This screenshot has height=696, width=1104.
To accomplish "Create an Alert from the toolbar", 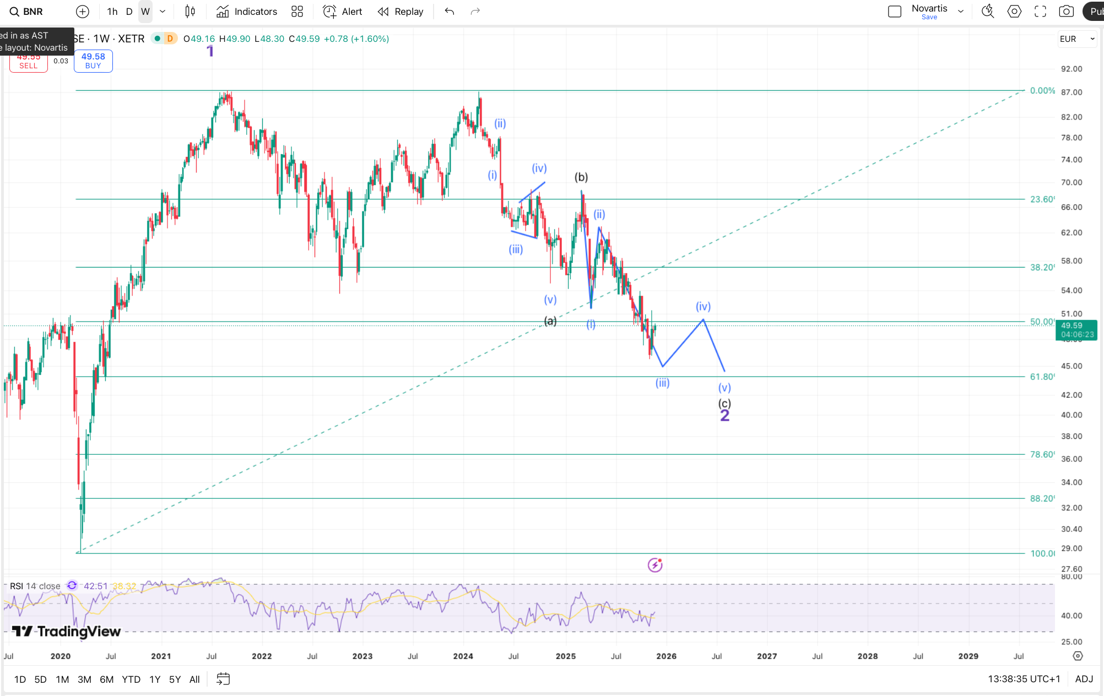I will pyautogui.click(x=342, y=12).
